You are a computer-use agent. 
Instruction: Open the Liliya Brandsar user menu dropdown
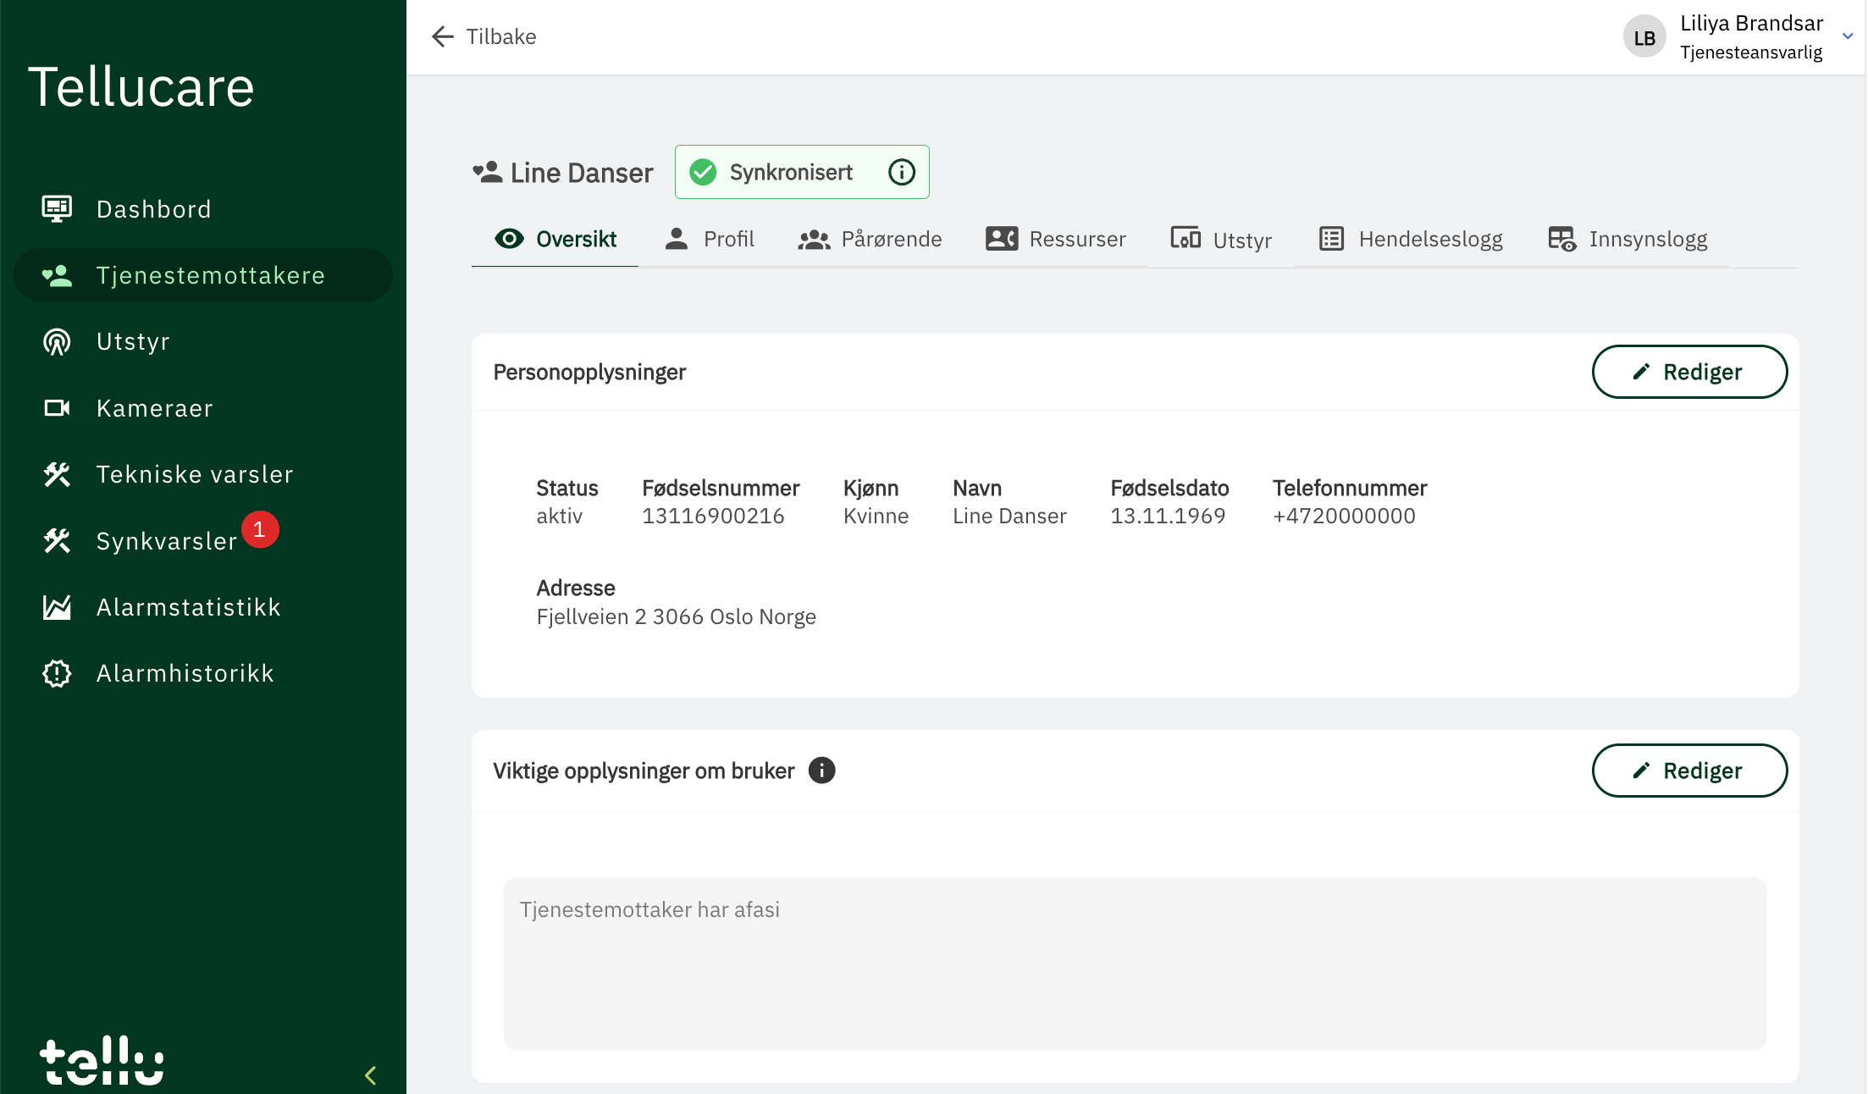click(1849, 36)
